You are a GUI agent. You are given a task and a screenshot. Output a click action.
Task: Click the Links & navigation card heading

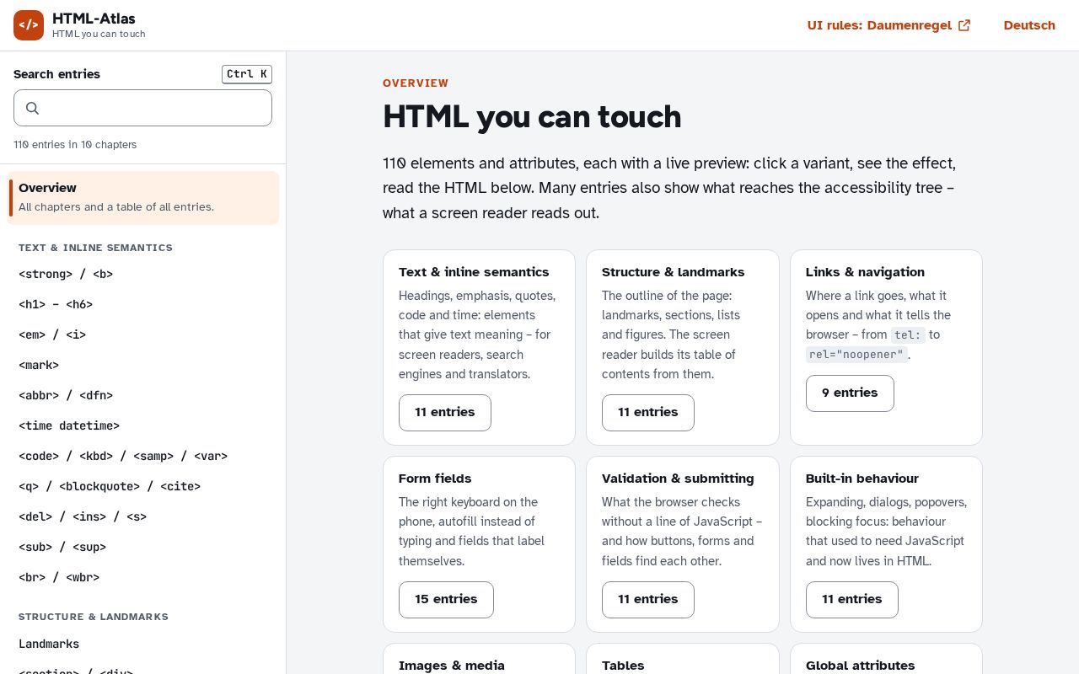865,272
